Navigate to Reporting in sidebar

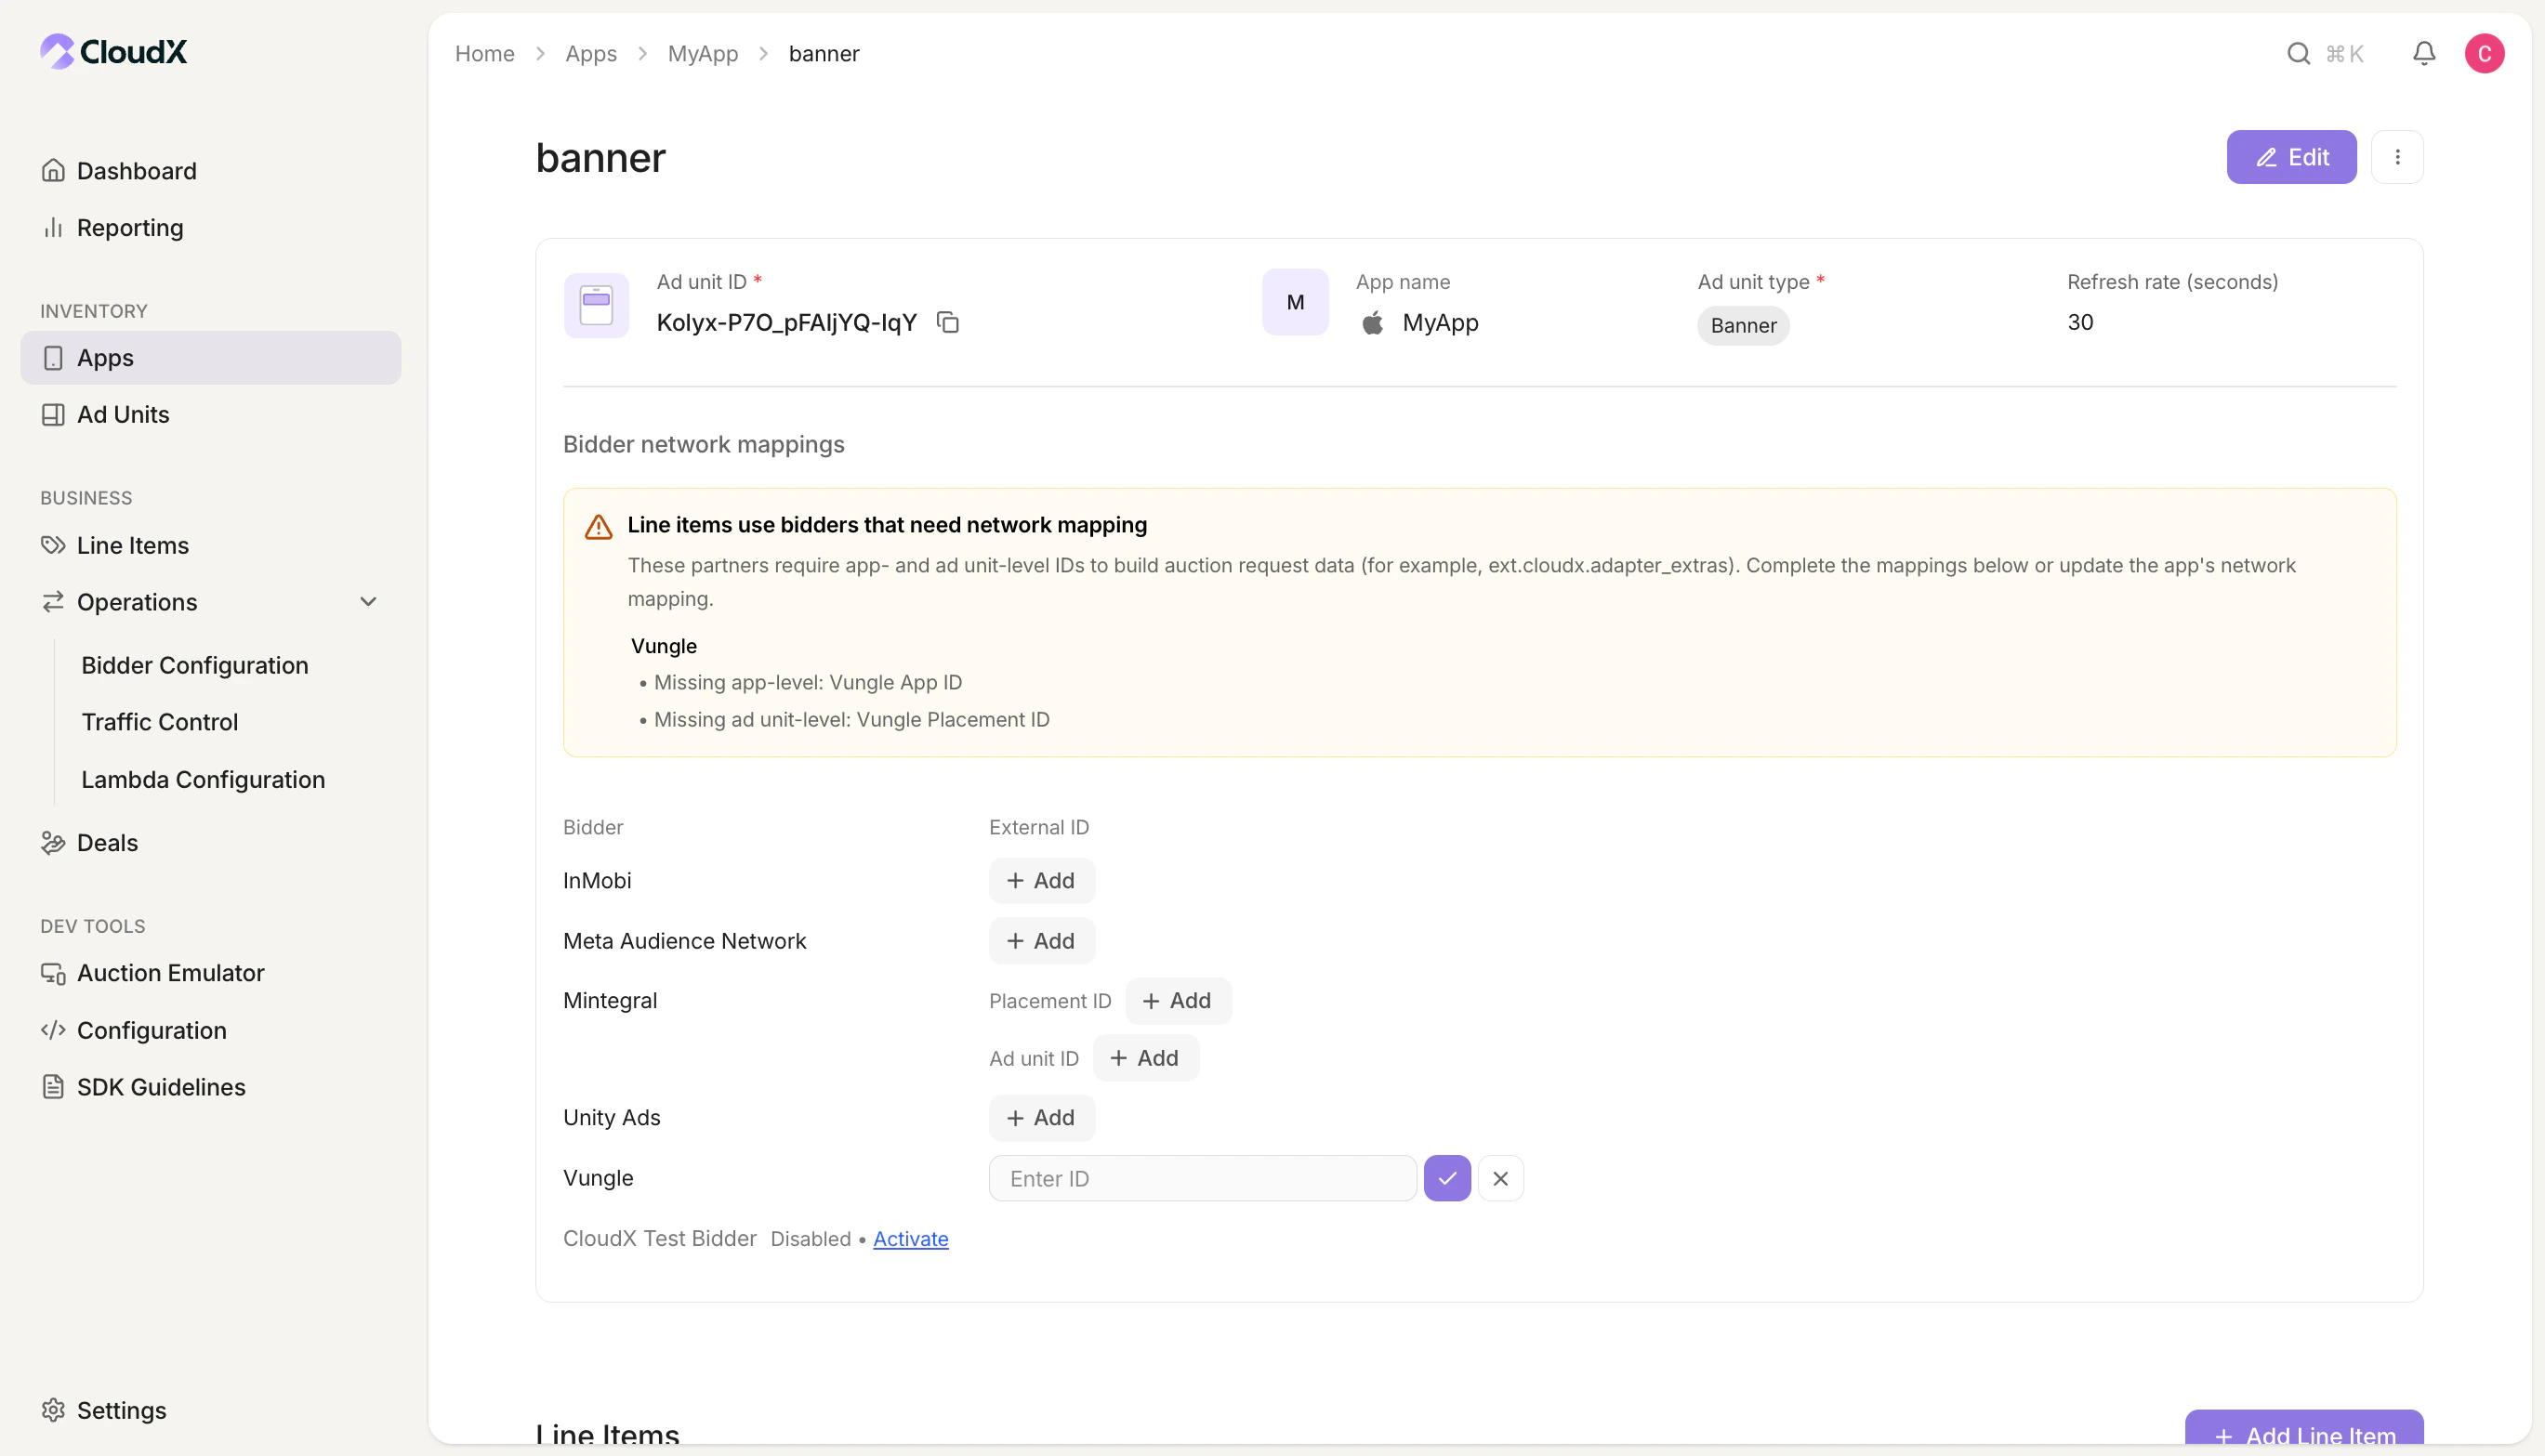[x=130, y=227]
